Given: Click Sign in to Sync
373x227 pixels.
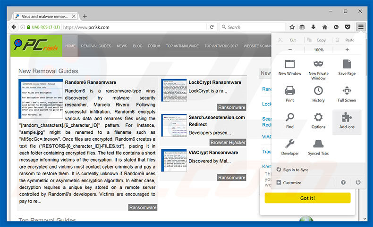Looking at the screenshot, I should click(x=295, y=170).
